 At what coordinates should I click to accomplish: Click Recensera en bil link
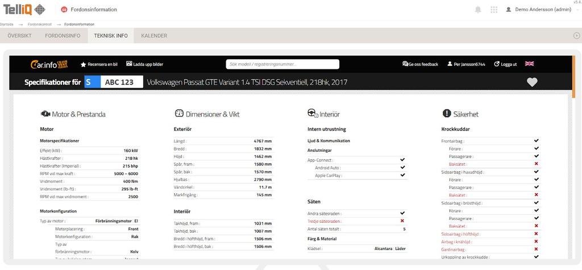[102, 64]
